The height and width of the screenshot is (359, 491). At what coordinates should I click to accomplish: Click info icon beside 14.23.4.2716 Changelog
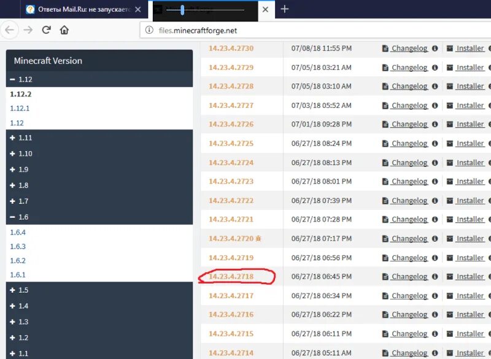435,315
